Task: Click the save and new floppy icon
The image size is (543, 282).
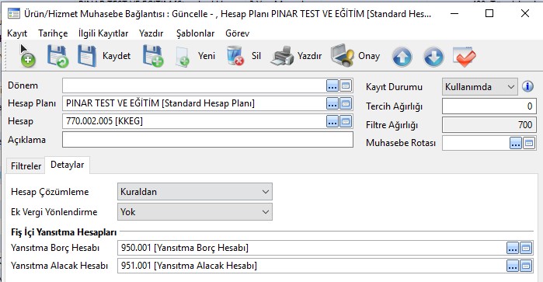Action: 153,56
